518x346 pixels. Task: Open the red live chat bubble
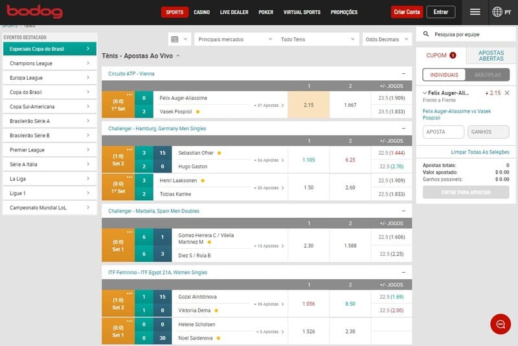pos(500,323)
